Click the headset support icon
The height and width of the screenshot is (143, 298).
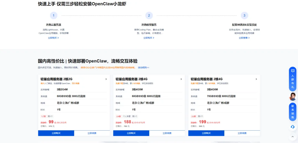point(293,127)
